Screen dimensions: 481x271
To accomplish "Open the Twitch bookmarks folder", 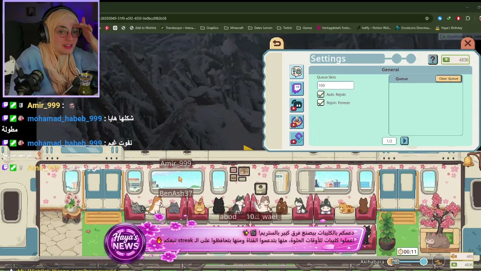I will [284, 28].
